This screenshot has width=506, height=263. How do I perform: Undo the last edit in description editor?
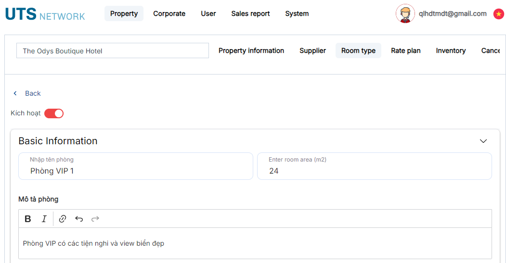click(x=79, y=219)
